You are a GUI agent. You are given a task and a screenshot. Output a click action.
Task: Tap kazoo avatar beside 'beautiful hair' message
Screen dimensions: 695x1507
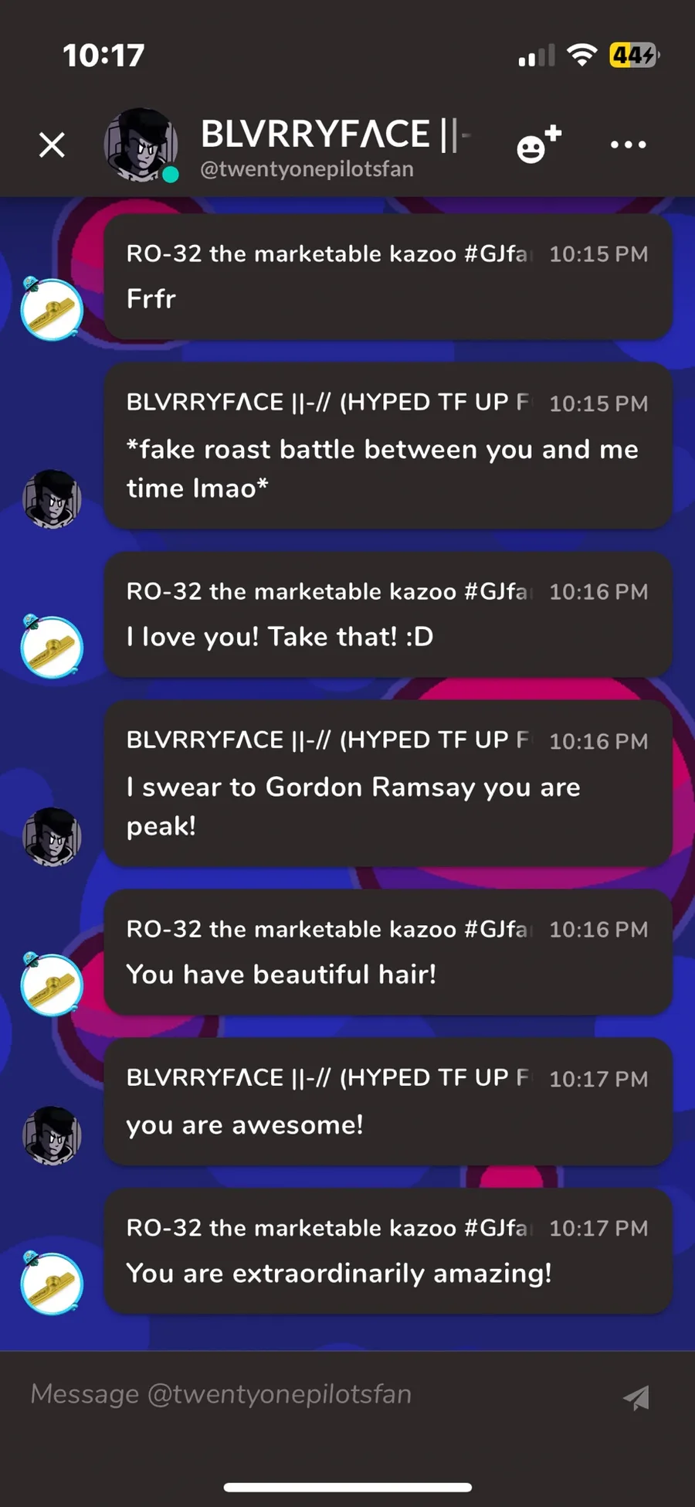click(51, 983)
